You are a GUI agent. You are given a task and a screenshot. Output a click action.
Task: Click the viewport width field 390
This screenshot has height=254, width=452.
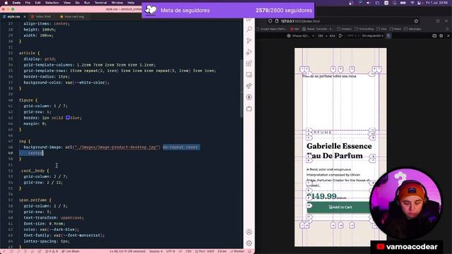point(321,36)
